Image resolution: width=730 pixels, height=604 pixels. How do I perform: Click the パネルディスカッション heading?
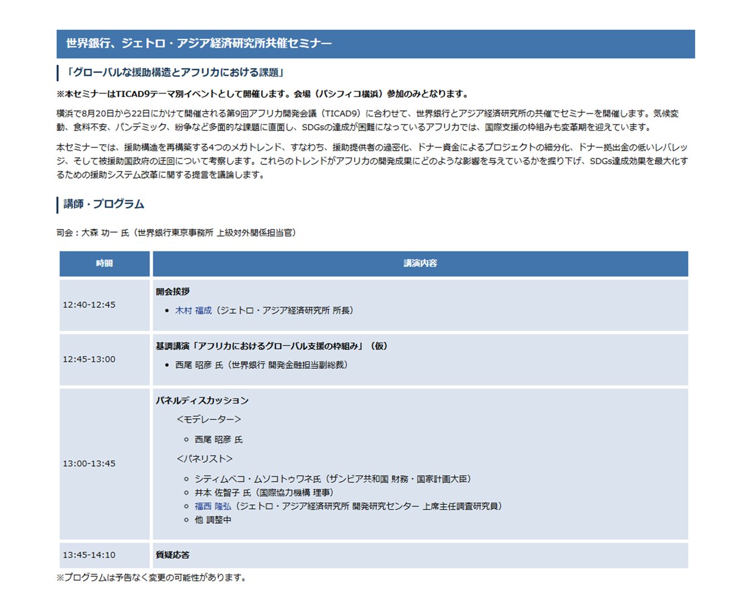click(202, 401)
